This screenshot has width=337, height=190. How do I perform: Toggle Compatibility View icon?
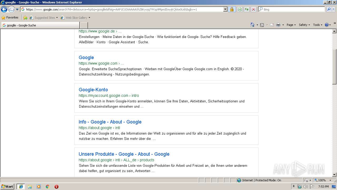tap(240, 9)
